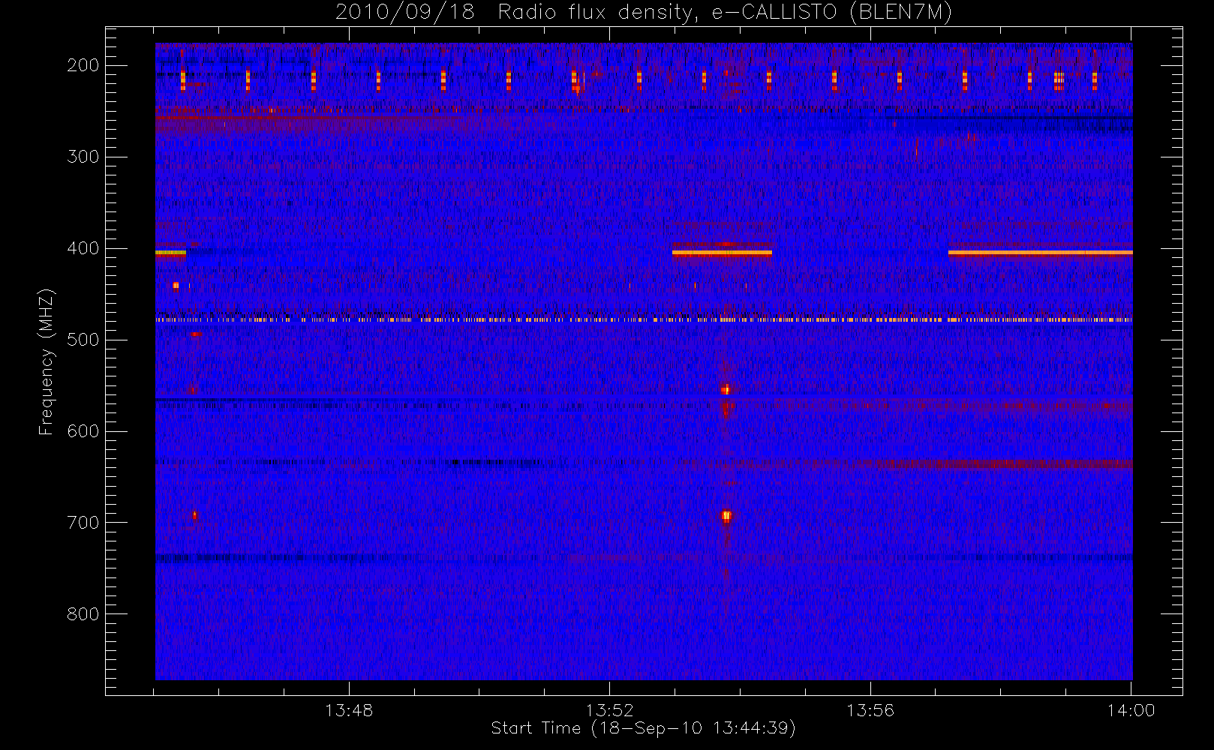Click the 700 frequency tick label

[x=83, y=523]
